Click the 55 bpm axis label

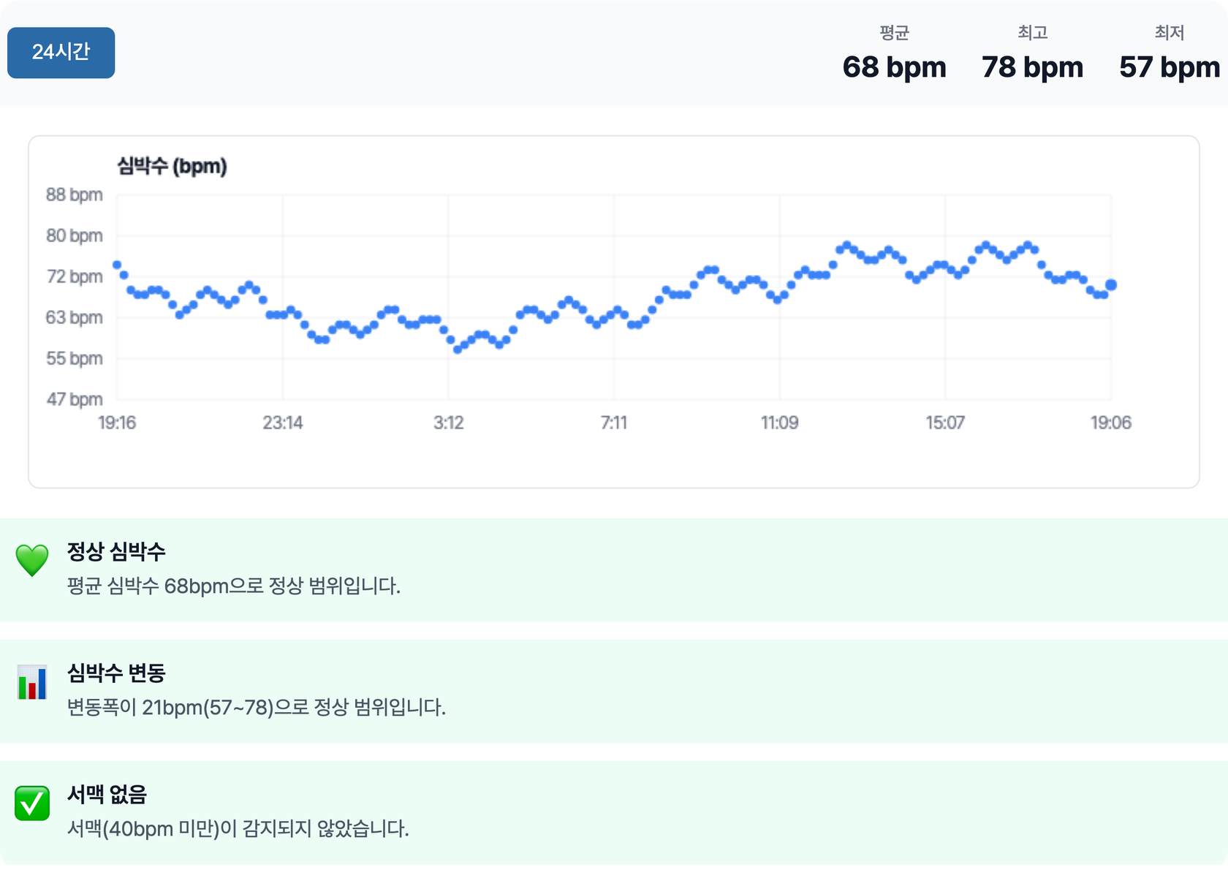[75, 358]
